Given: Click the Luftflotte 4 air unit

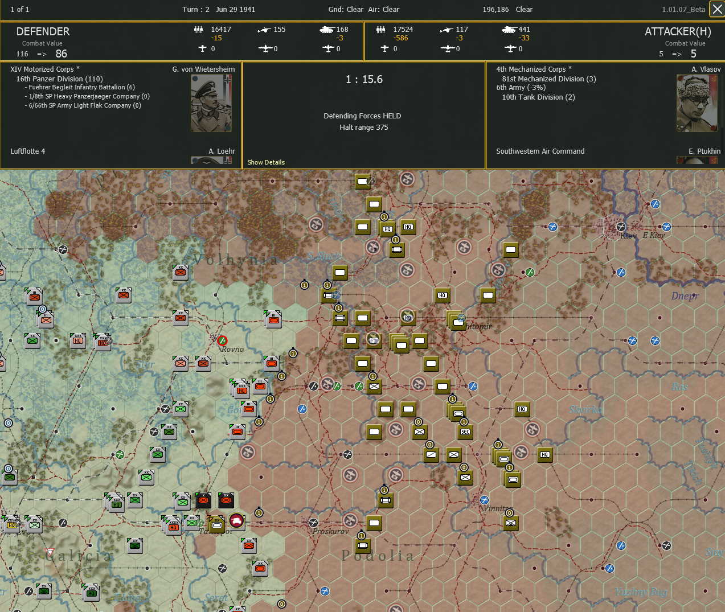Looking at the screenshot, I should pos(27,151).
